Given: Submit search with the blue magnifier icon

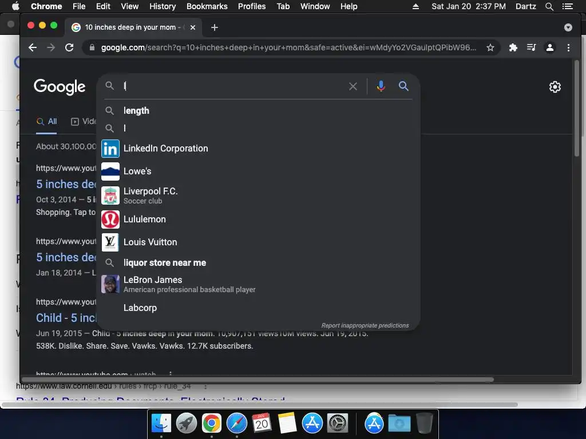Looking at the screenshot, I should point(403,86).
